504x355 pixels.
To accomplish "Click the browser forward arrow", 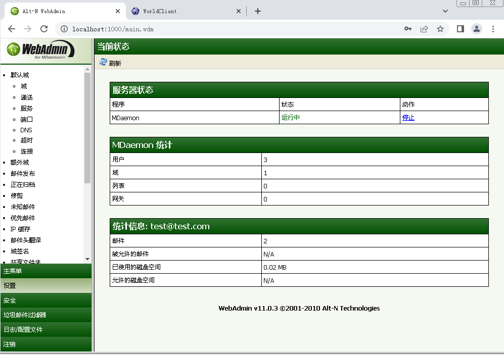I will pyautogui.click(x=28, y=29).
